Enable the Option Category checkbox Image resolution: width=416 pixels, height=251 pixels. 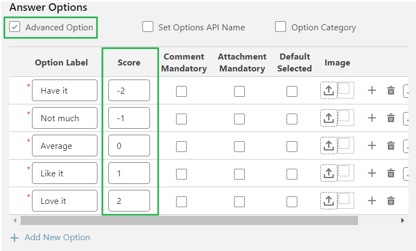point(281,27)
